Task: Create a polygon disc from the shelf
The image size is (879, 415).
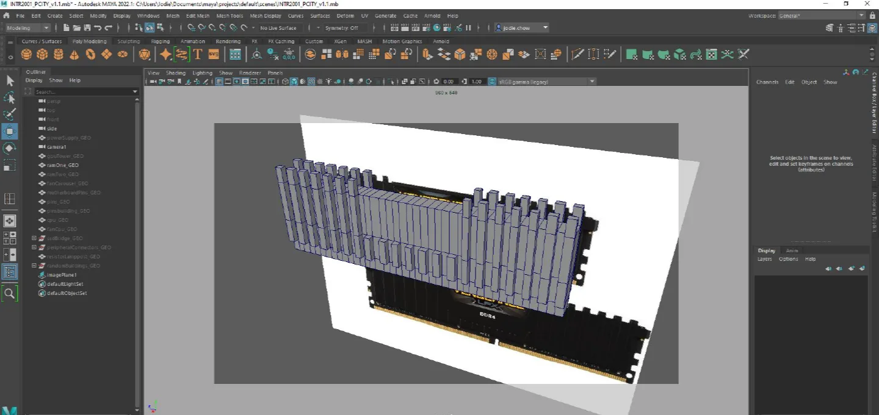Action: coord(123,54)
